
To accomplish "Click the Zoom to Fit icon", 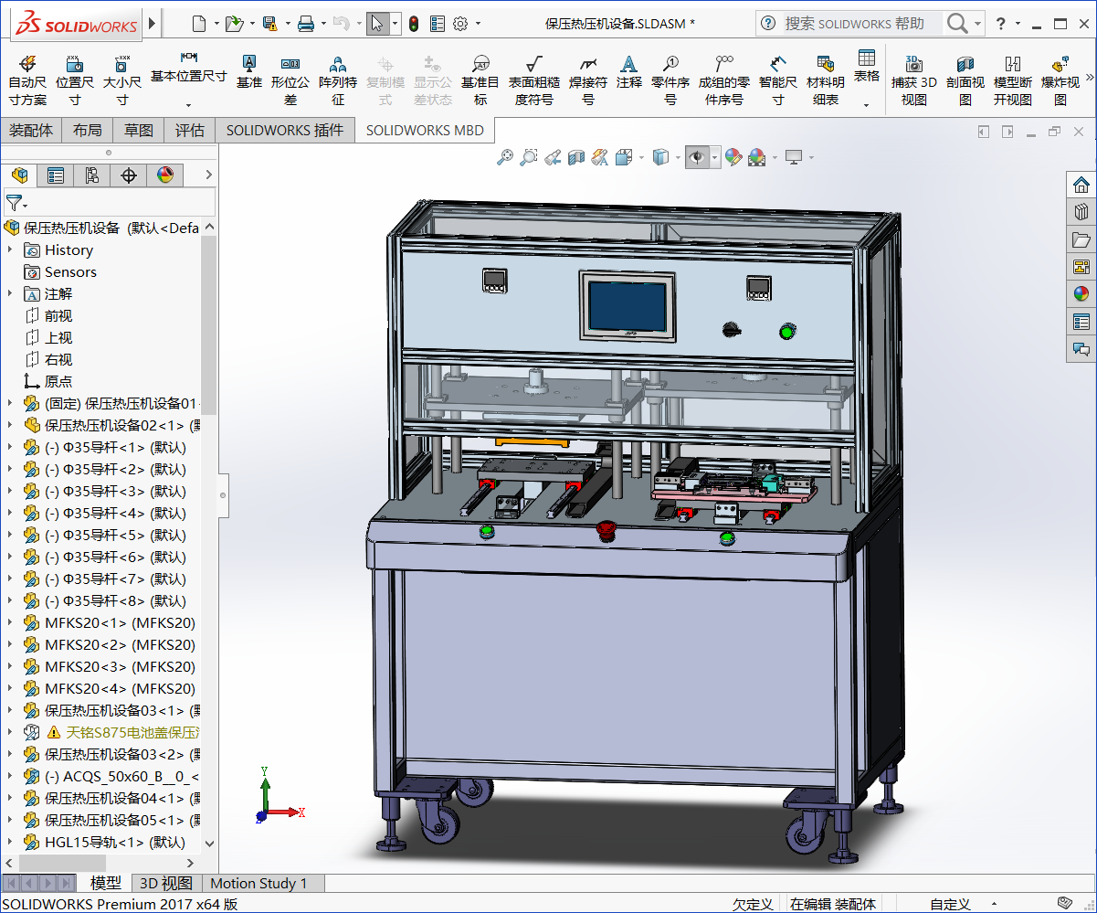I will (505, 158).
